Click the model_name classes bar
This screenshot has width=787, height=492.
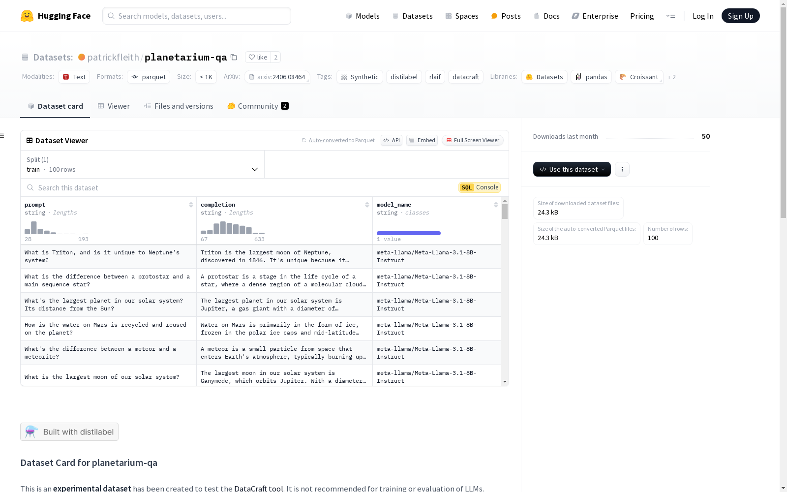click(x=409, y=233)
